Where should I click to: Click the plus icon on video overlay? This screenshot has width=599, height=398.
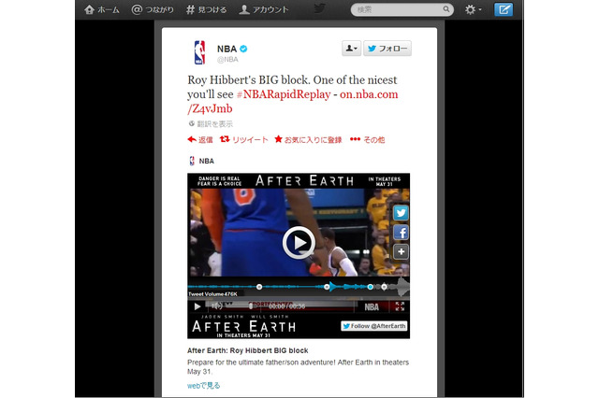[401, 251]
